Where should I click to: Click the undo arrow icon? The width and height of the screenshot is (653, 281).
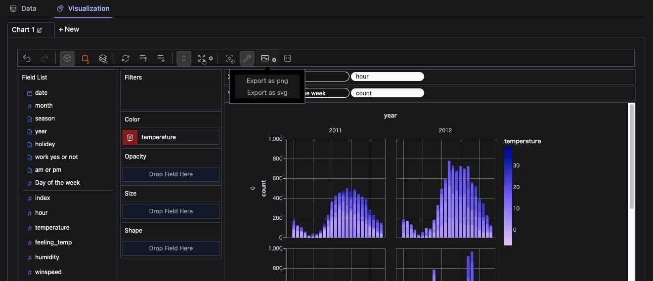[x=27, y=58]
